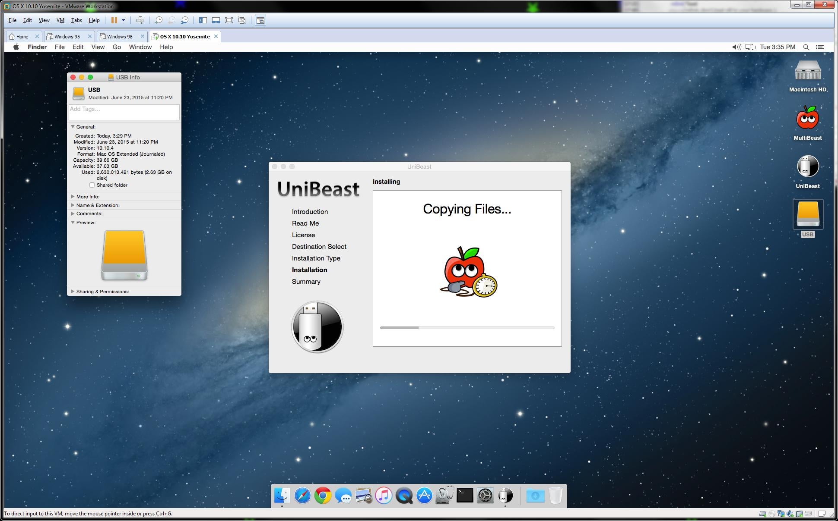Screen dimensions: 838x521
Task: Open the Apple menu
Action: (x=16, y=47)
